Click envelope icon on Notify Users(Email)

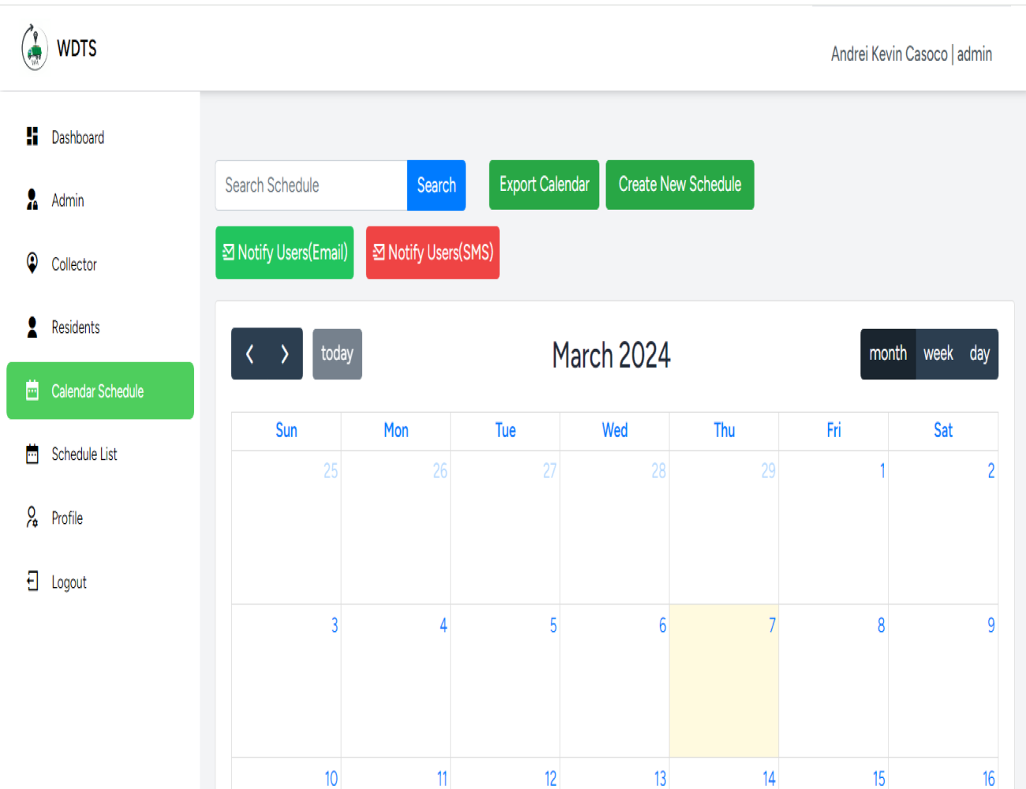click(228, 252)
